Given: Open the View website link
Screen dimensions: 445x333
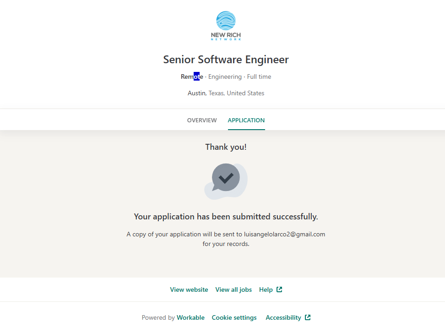Looking at the screenshot, I should pos(189,289).
